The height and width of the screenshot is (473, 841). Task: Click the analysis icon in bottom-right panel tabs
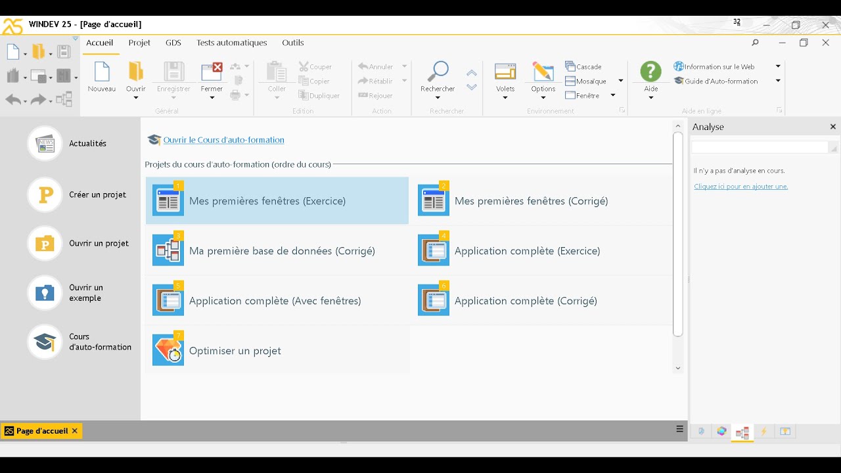(x=742, y=432)
